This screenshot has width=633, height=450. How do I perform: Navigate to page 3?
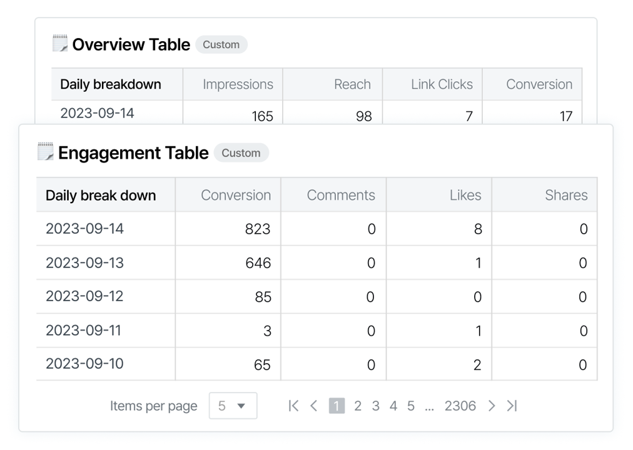tap(375, 406)
